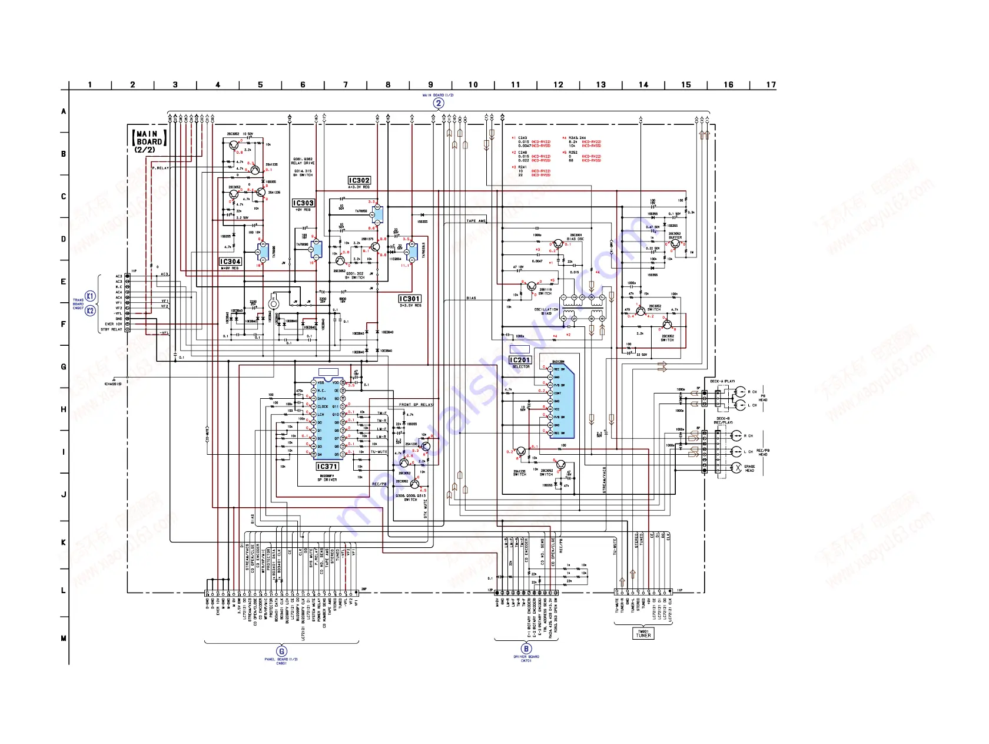The image size is (989, 744).
Task: Click the PB HEAD label
Action: click(763, 398)
